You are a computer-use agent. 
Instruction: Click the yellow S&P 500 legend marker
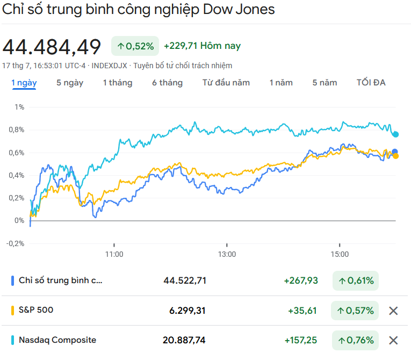(x=12, y=311)
